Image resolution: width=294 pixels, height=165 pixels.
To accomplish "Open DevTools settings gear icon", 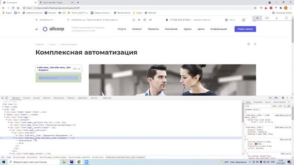I will tap(283, 98).
